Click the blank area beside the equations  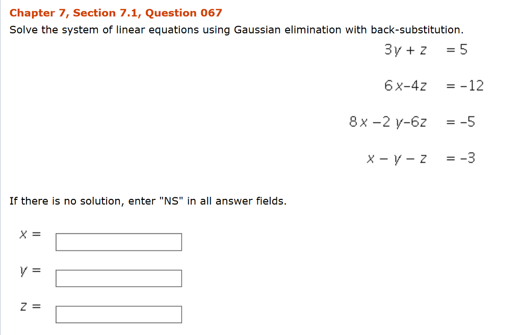tap(178, 102)
